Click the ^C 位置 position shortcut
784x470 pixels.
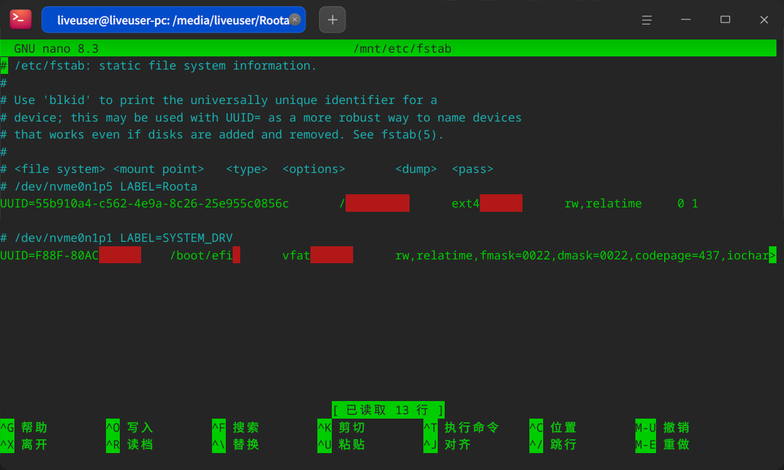554,427
